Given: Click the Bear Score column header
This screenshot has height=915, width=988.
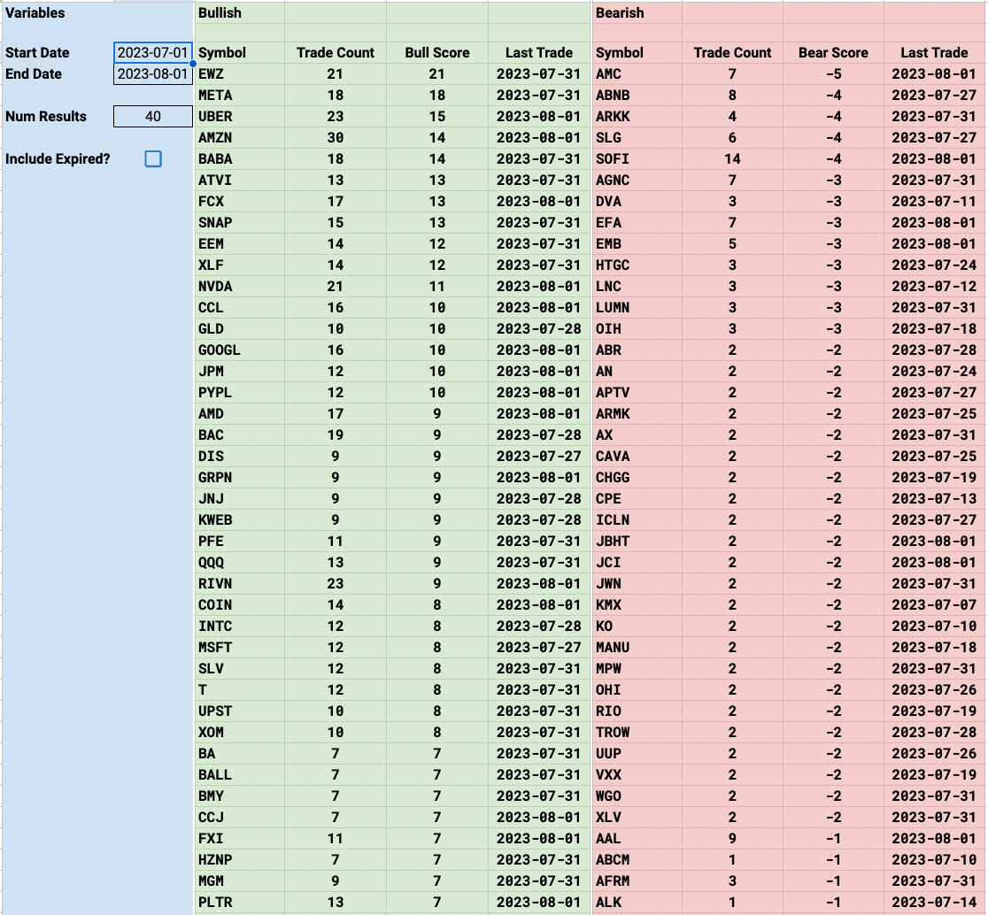Looking at the screenshot, I should pyautogui.click(x=833, y=53).
